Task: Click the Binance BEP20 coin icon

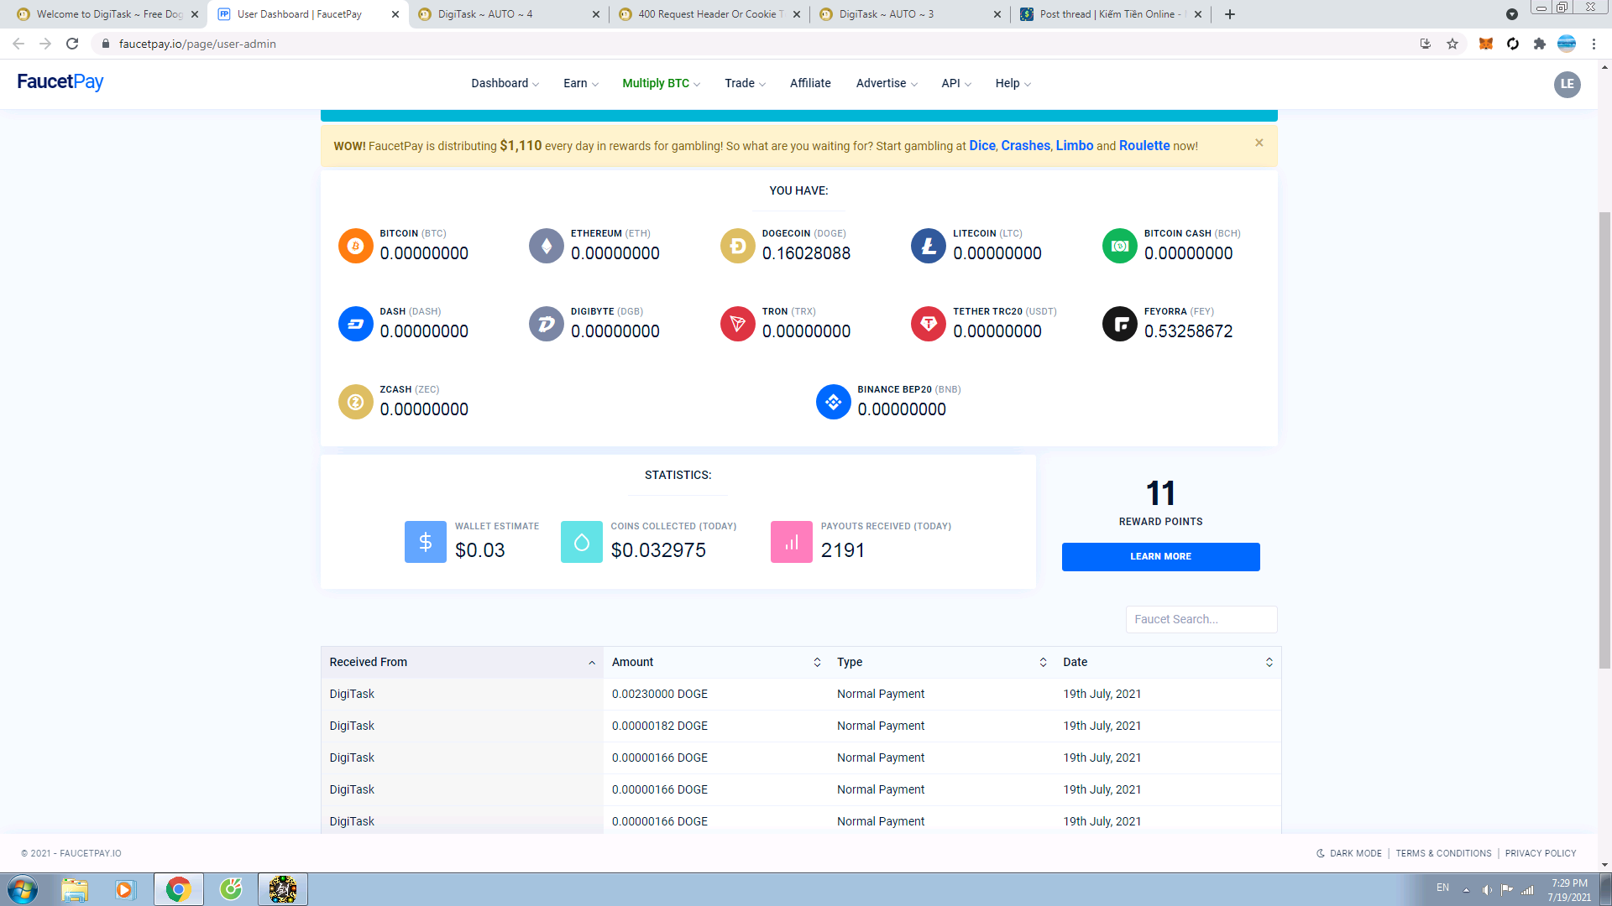Action: 834,402
